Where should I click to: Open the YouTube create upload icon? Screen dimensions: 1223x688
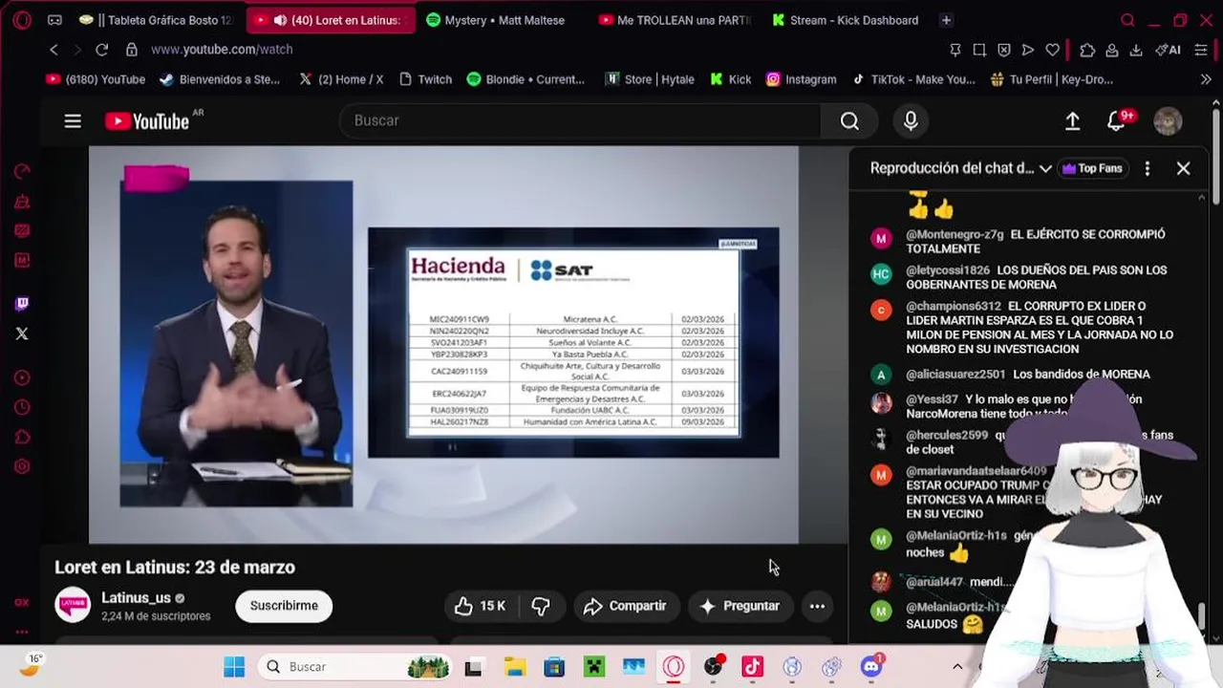[x=1072, y=120]
